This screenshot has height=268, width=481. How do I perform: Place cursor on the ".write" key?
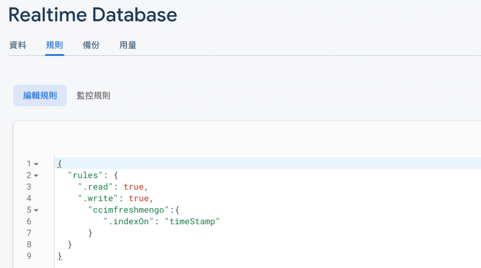[x=98, y=198]
